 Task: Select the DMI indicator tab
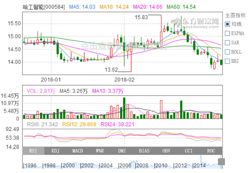click(x=122, y=151)
